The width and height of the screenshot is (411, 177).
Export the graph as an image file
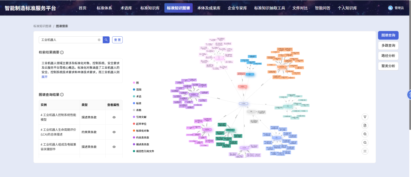pos(365,125)
